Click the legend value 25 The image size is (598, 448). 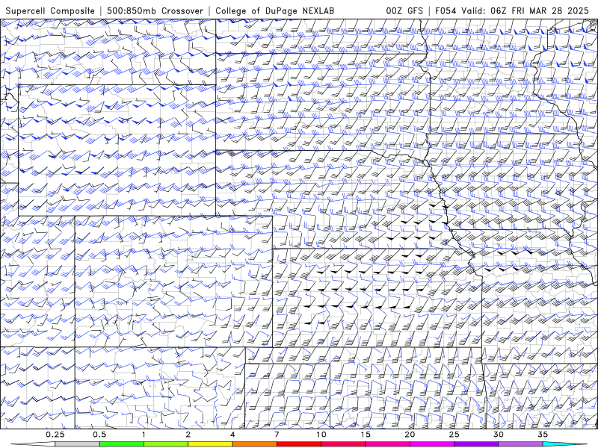454,435
